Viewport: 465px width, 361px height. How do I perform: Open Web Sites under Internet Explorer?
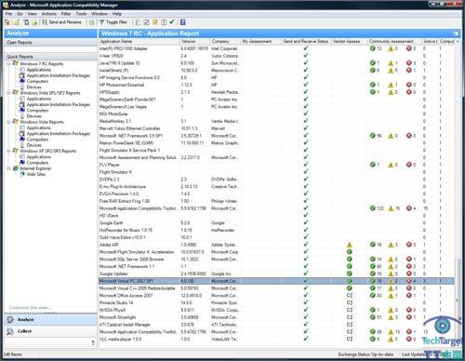tap(36, 174)
